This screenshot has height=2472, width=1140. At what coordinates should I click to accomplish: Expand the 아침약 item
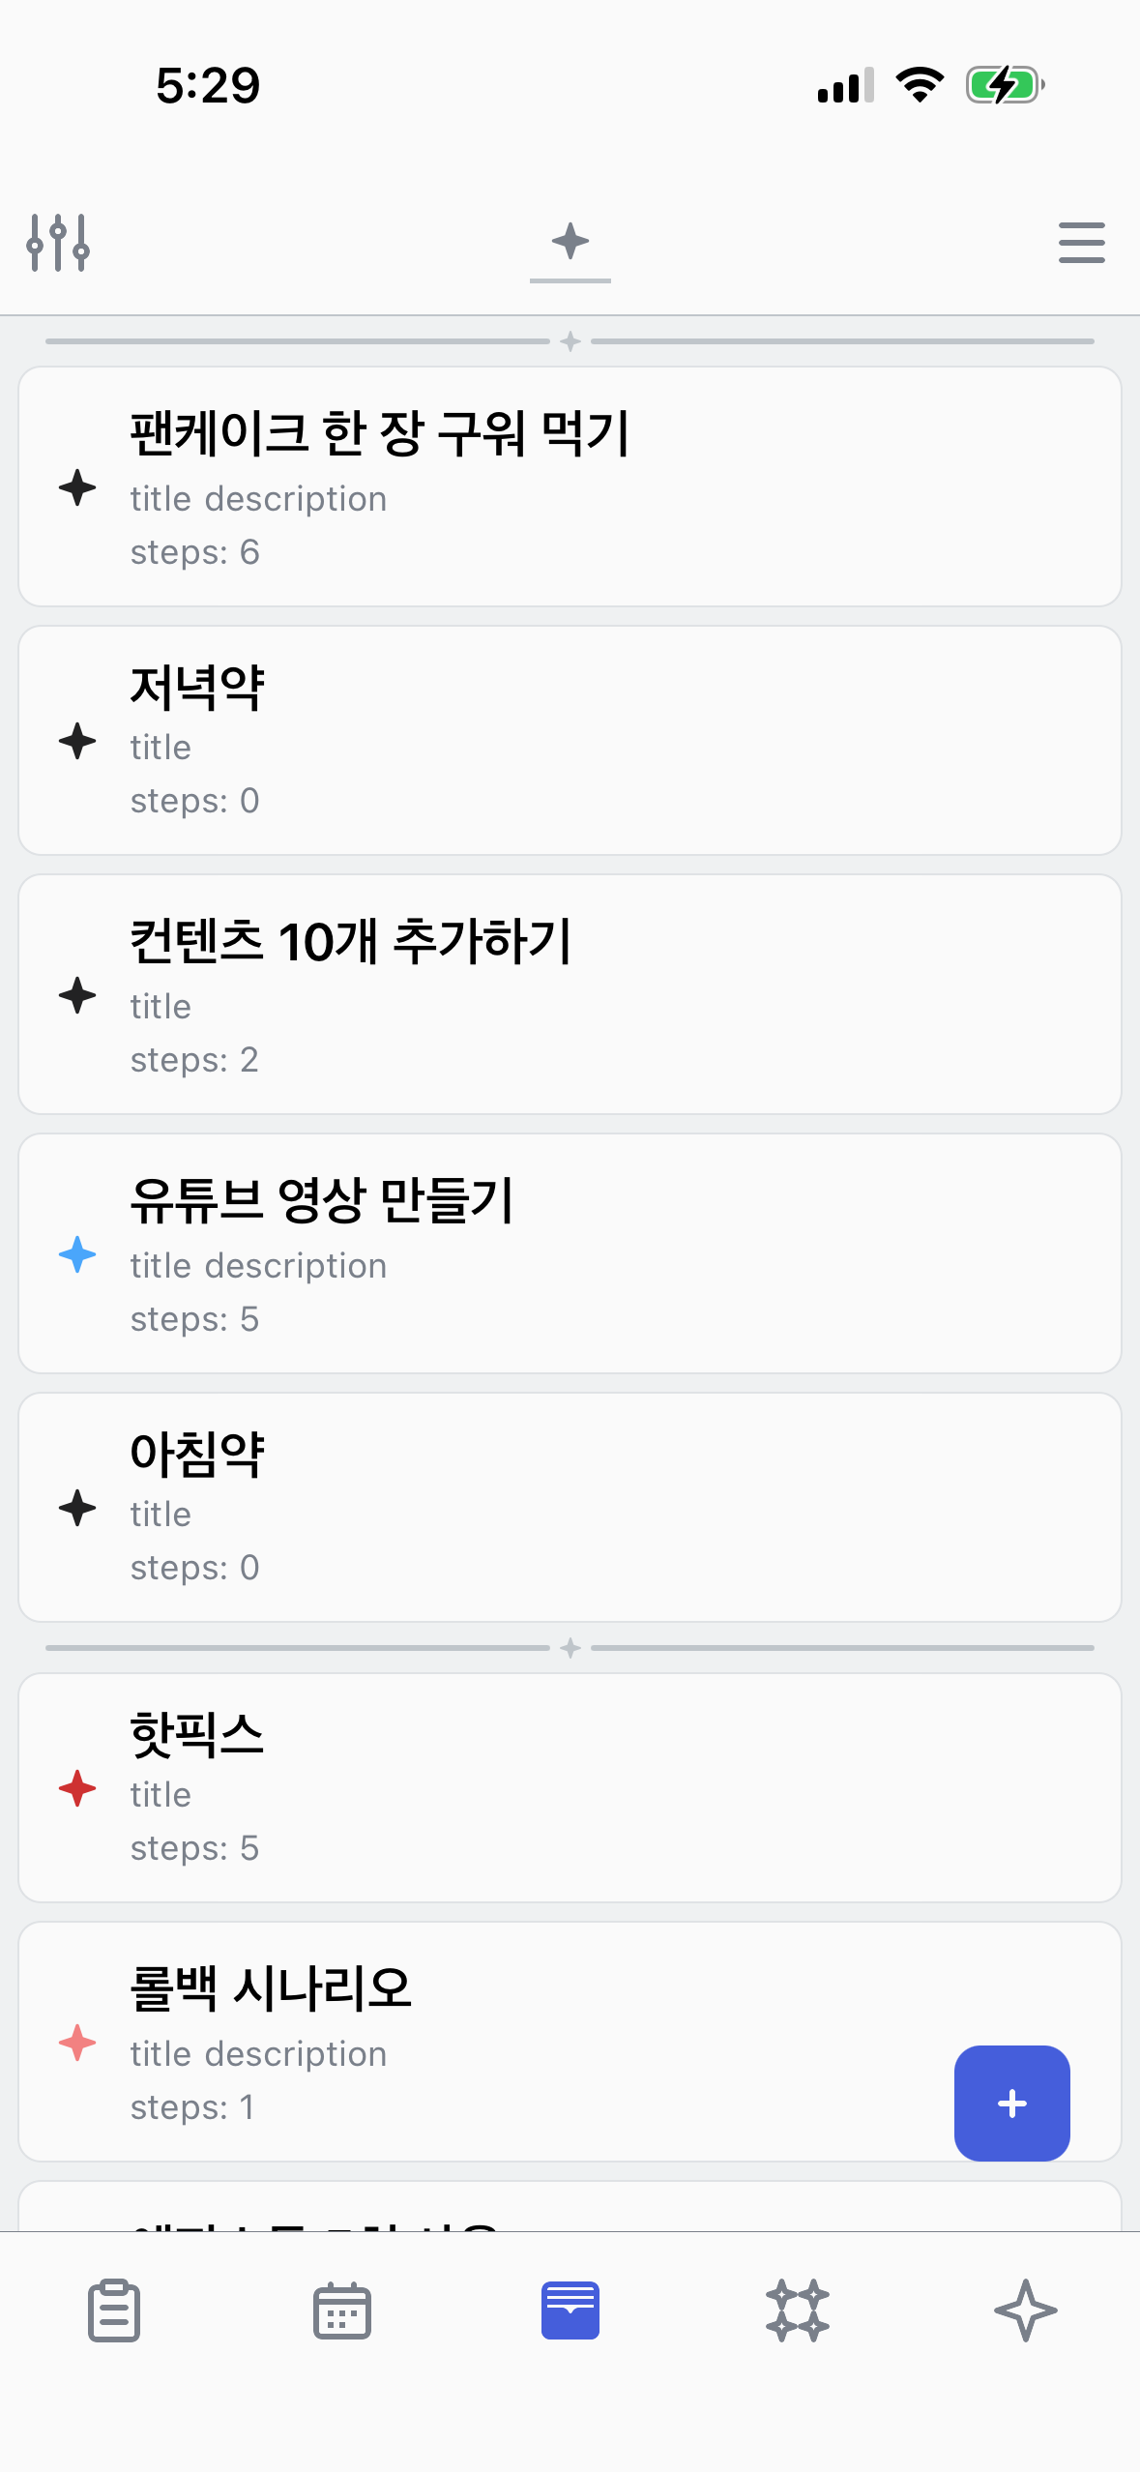coord(570,1507)
